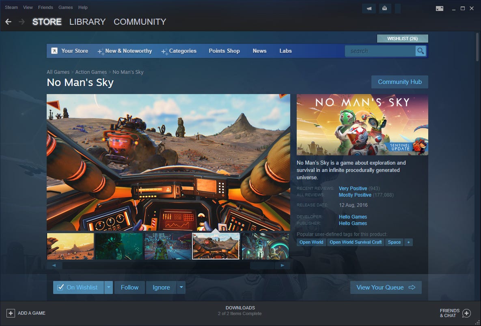The height and width of the screenshot is (326, 481).
Task: Click the page vertical scrollbar
Action: (x=478, y=47)
